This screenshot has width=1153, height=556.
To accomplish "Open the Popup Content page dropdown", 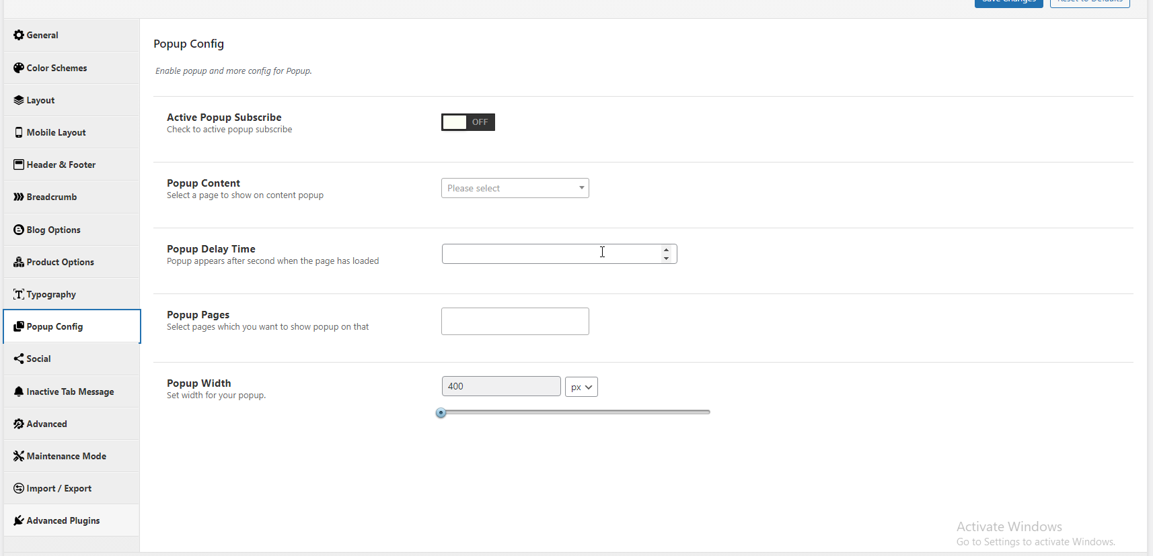I will coord(515,188).
